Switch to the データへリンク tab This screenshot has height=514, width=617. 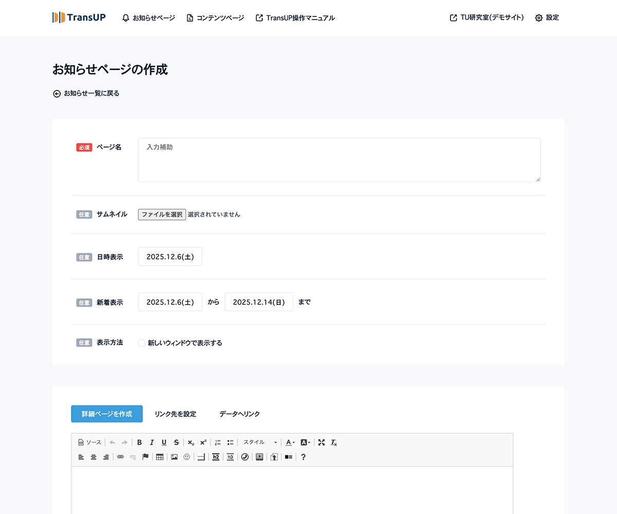[x=240, y=414]
